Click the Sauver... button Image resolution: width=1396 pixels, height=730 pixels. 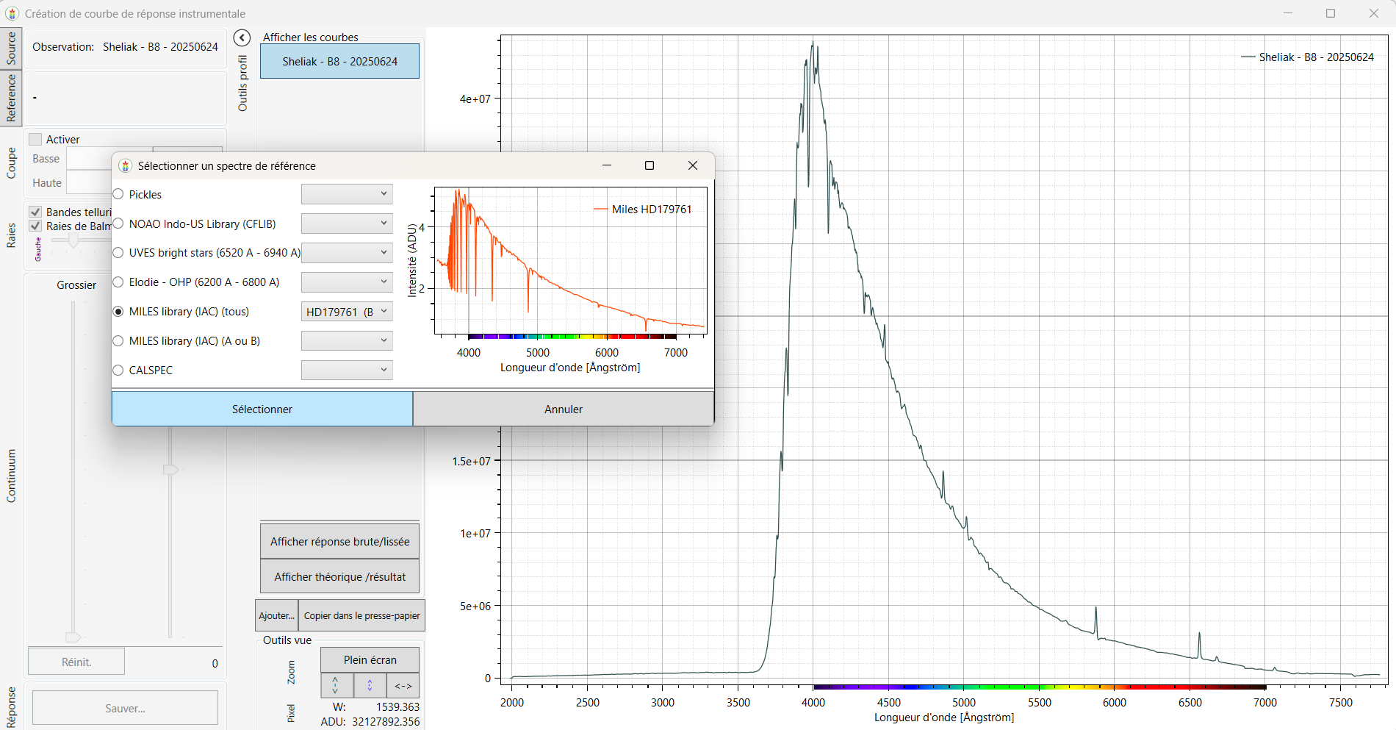click(125, 709)
